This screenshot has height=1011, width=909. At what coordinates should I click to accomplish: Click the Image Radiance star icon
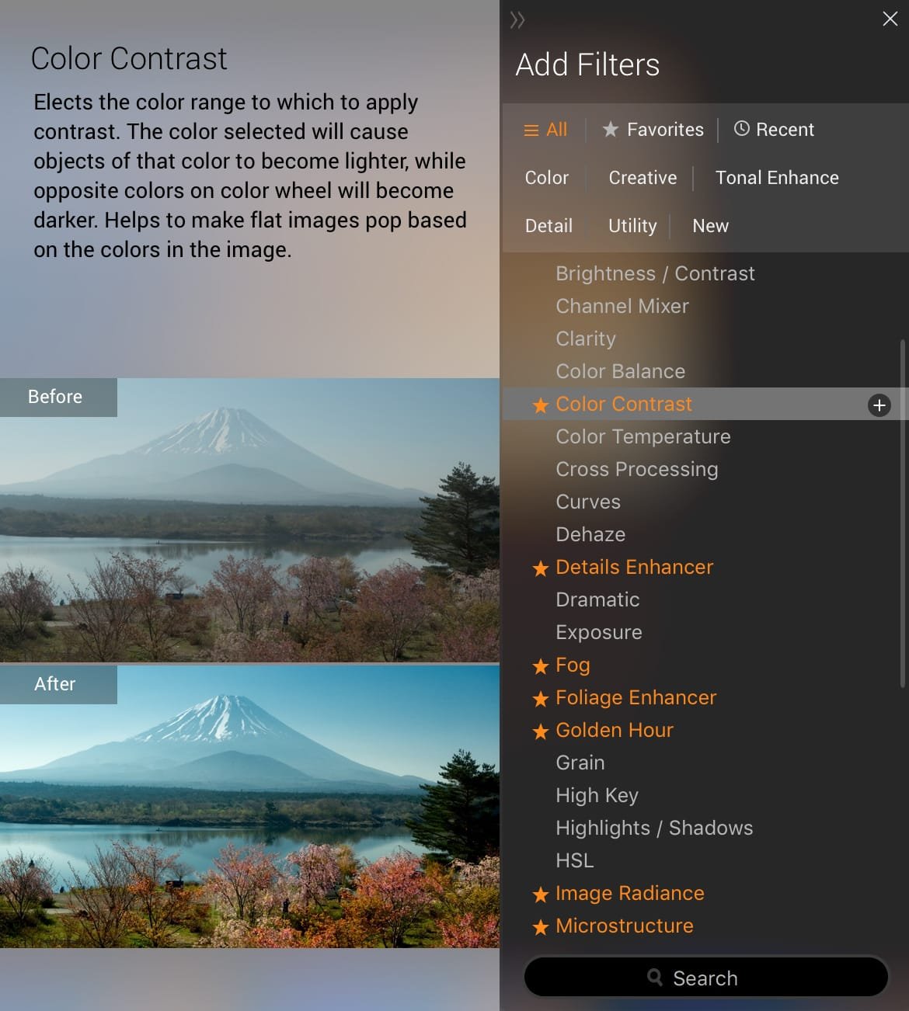[x=541, y=895]
